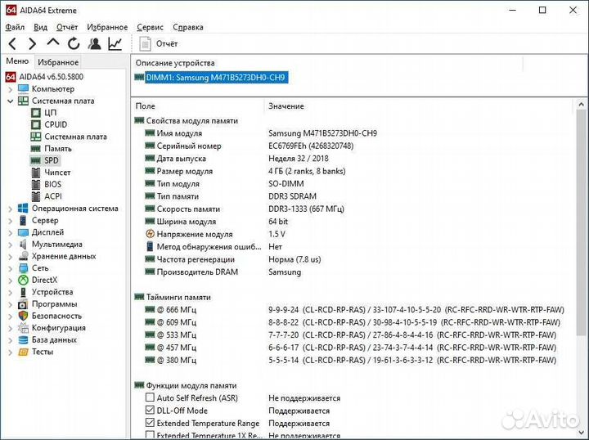
Task: Expand the Хранение данных node
Action: 10,257
